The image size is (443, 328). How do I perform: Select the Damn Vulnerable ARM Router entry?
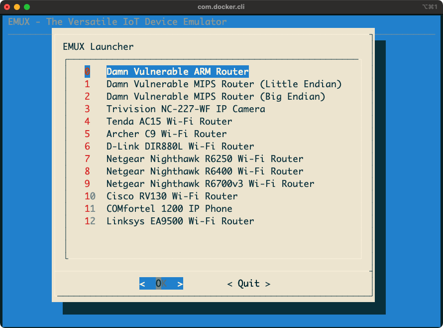(177, 71)
